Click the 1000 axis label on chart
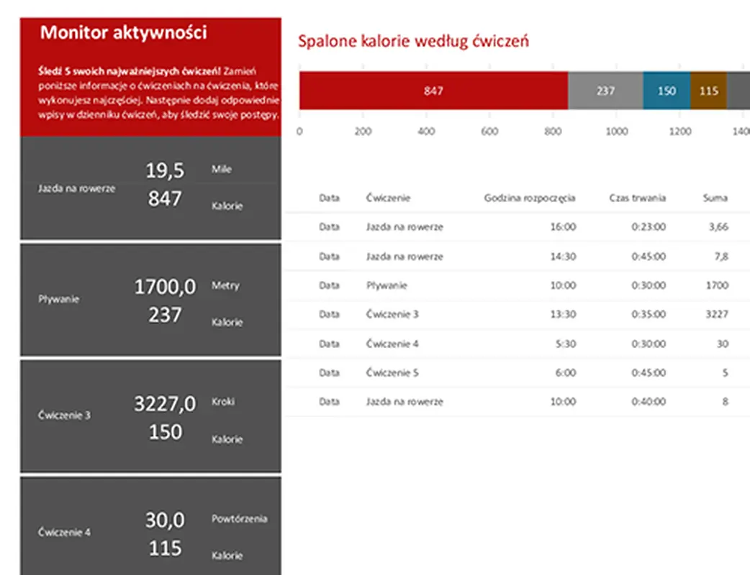Screen dimensions: 750x575 [617, 132]
